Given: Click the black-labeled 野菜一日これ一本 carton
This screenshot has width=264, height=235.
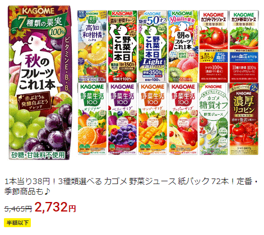Looking at the screenshot, I should pyautogui.click(x=122, y=46).
